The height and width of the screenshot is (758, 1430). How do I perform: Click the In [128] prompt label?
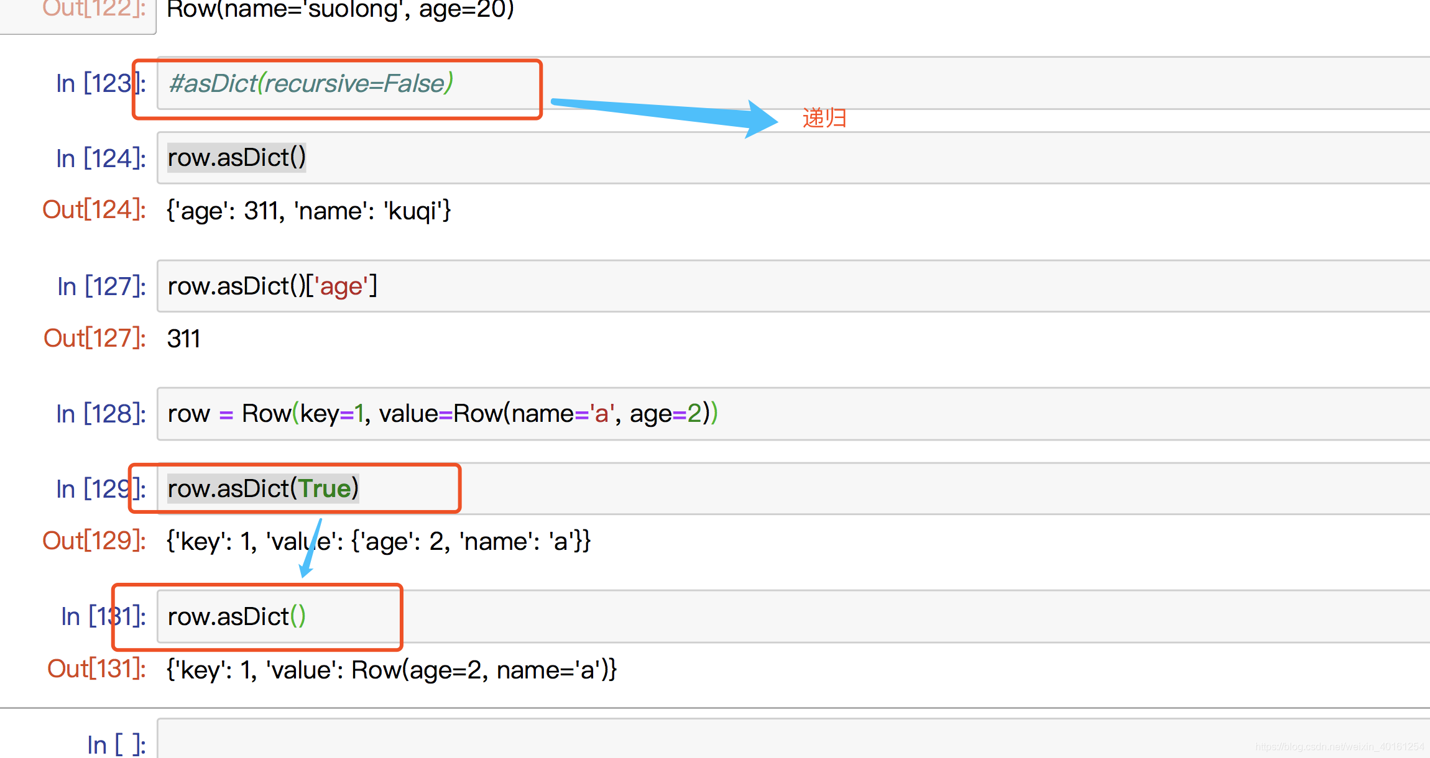tap(101, 414)
